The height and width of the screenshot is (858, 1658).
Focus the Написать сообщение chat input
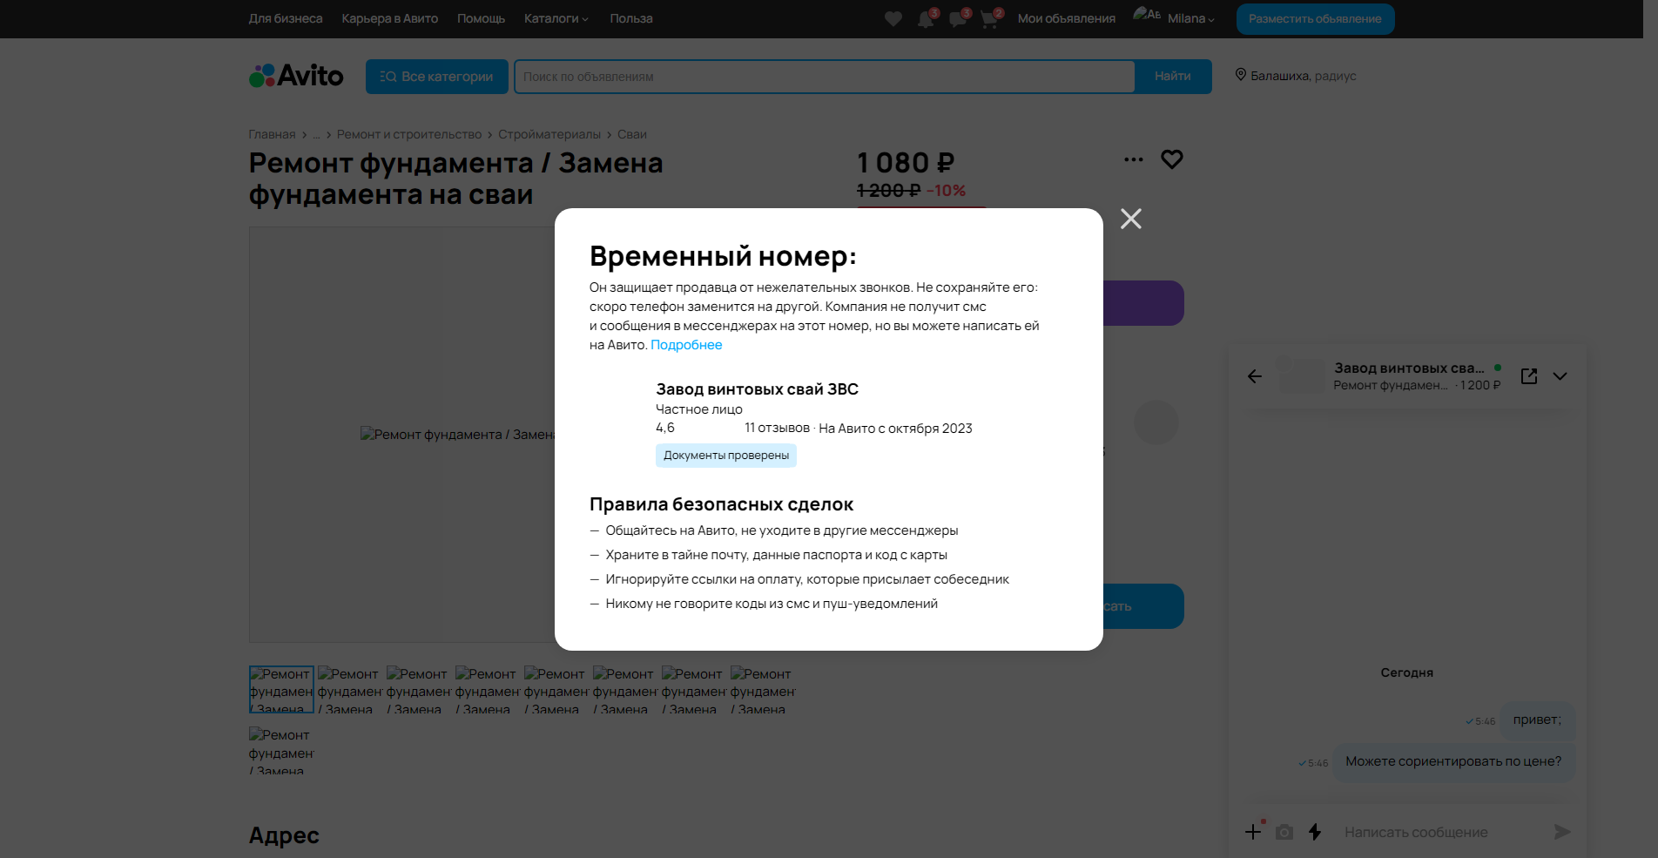tap(1442, 833)
